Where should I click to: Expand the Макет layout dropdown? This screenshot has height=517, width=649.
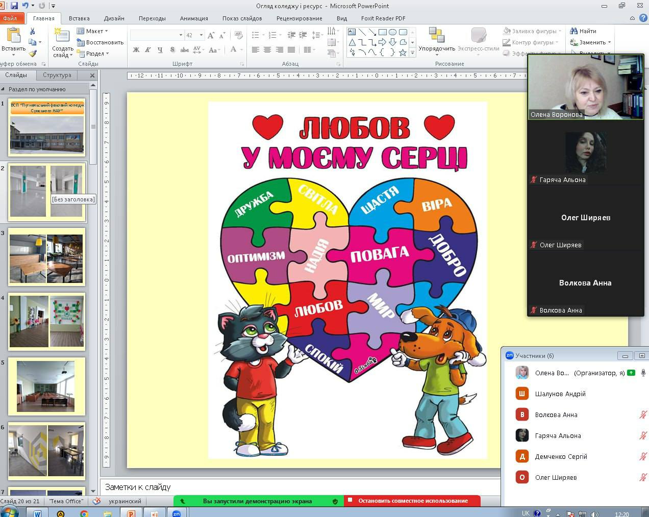coord(92,31)
